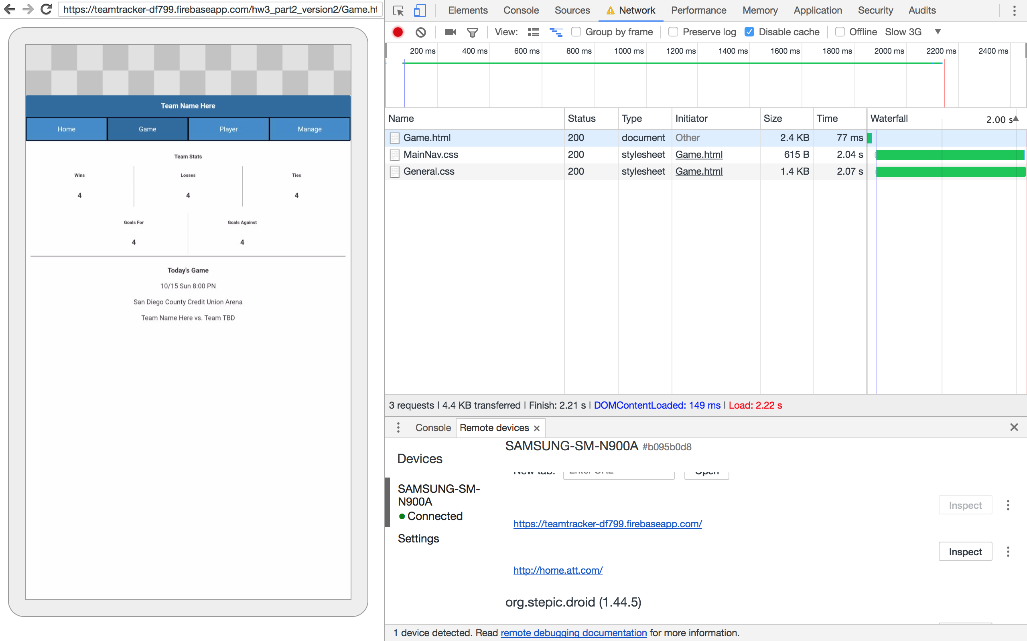The width and height of the screenshot is (1027, 641).
Task: Click Inspect for the home.att.com tab
Action: [965, 552]
